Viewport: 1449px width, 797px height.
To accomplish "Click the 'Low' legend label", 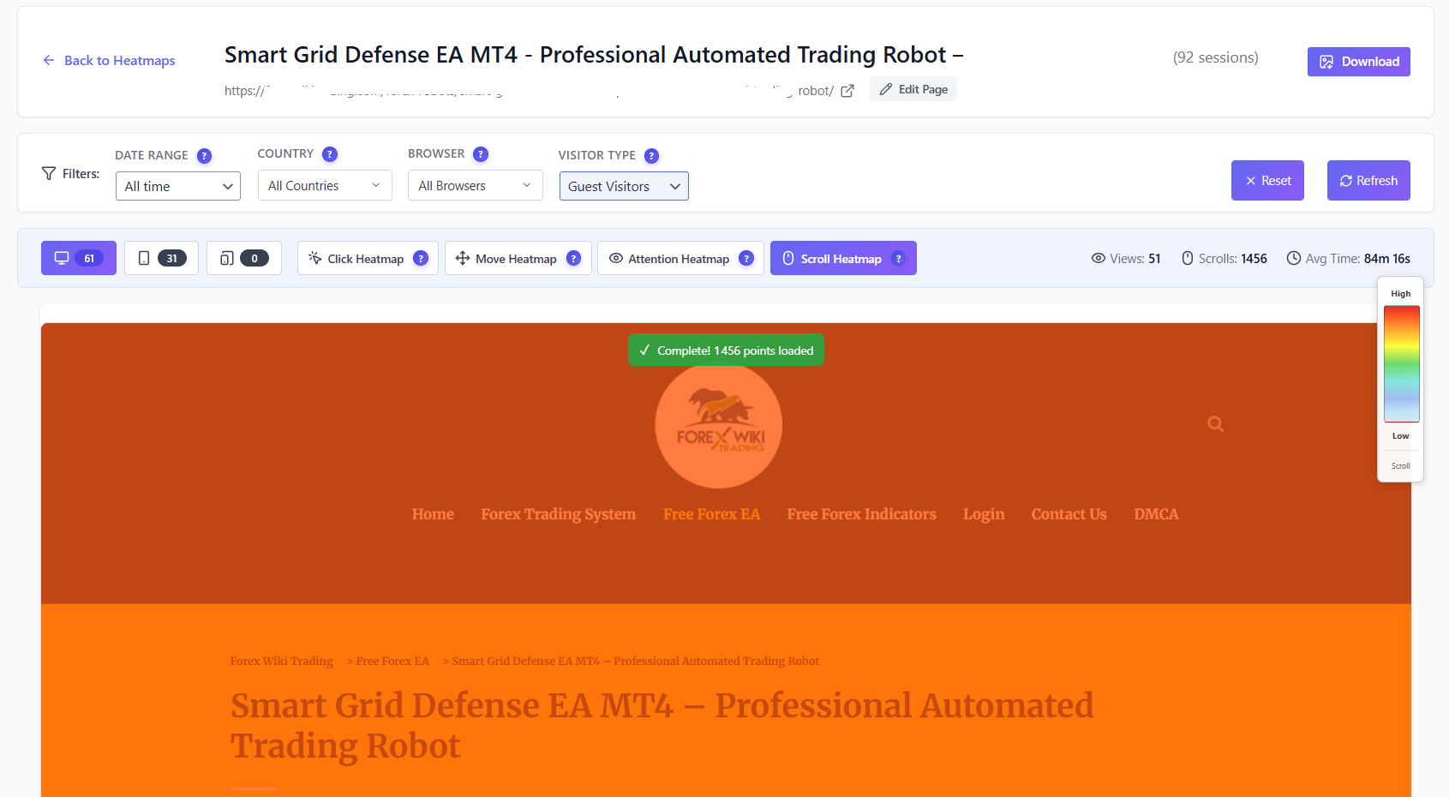I will pyautogui.click(x=1401, y=435).
